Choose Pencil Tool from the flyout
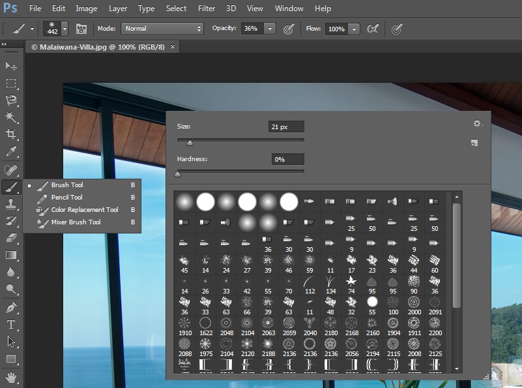 point(67,198)
